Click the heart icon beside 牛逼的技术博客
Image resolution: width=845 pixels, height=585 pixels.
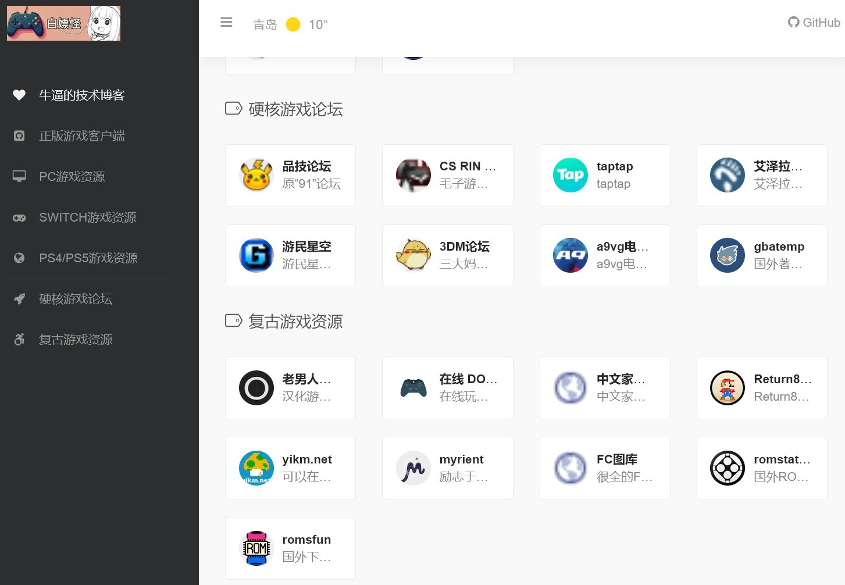(x=19, y=95)
